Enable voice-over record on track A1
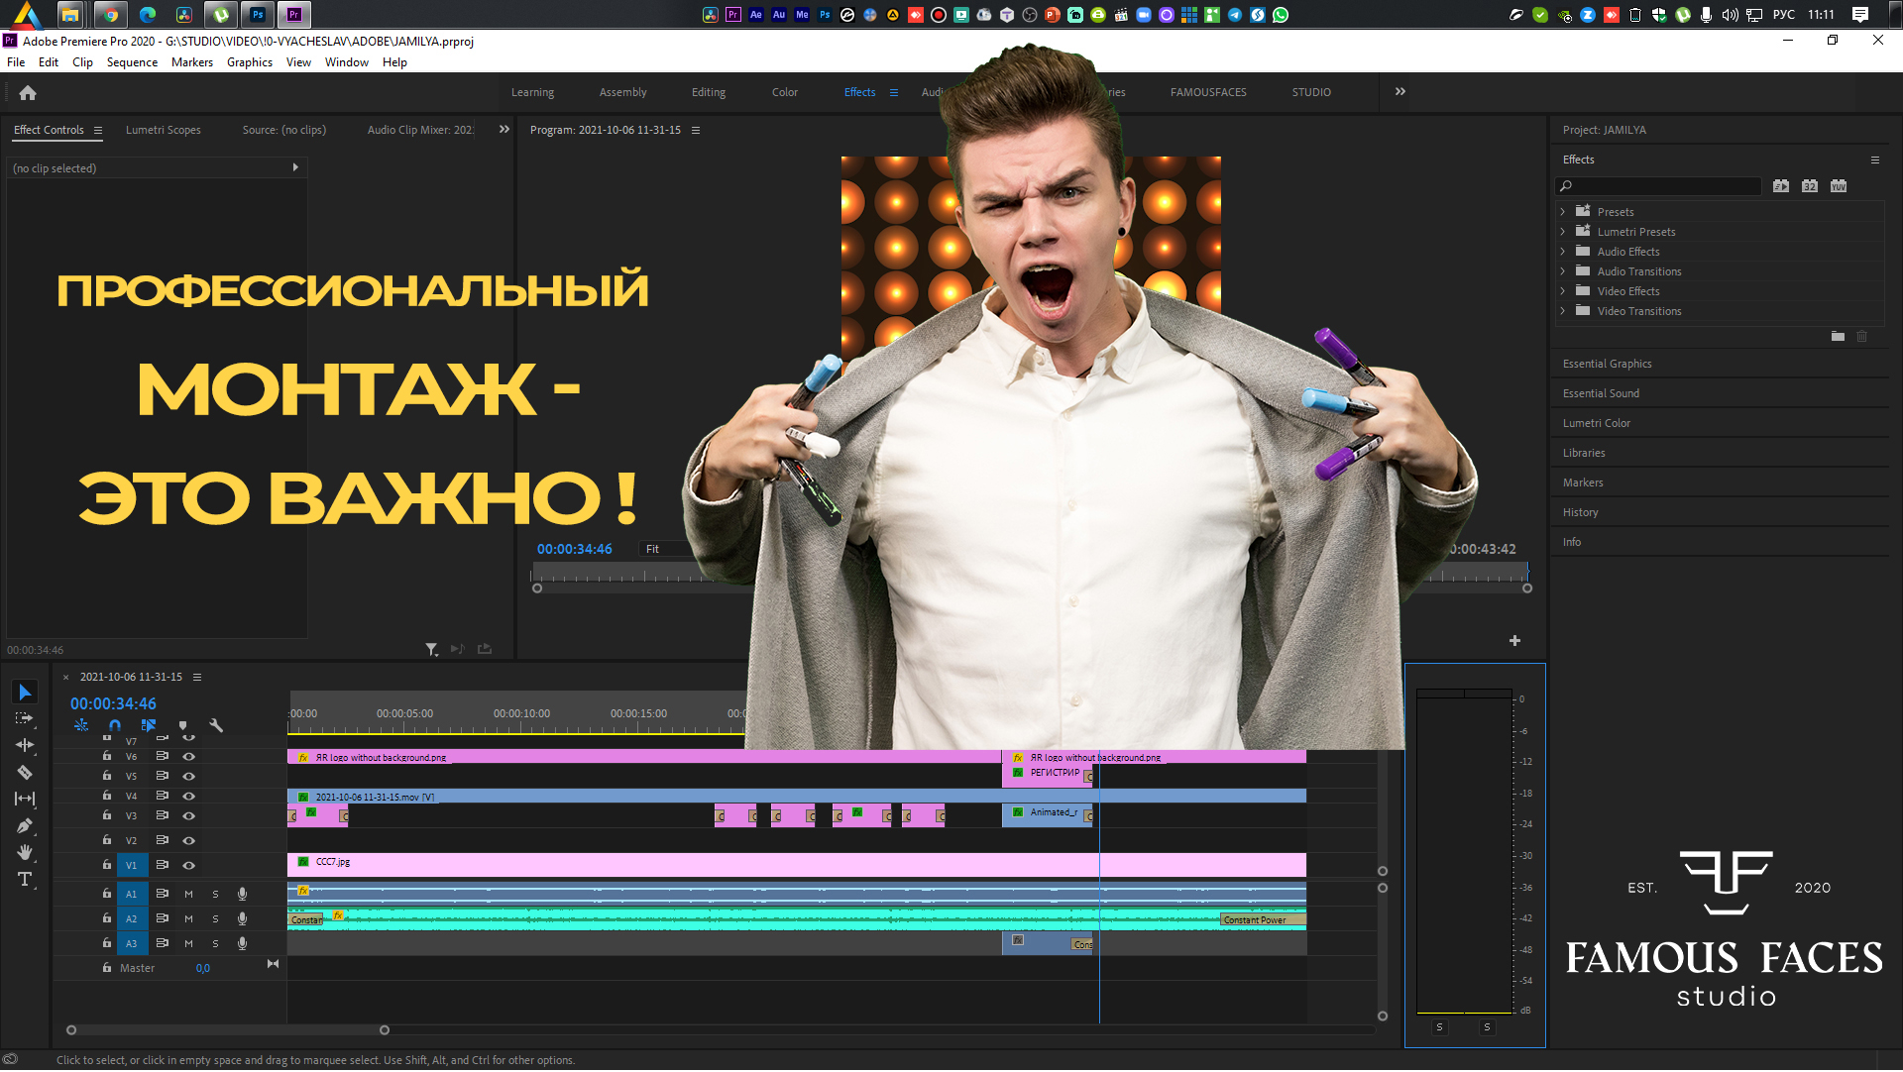The height and width of the screenshot is (1072, 1903). tap(242, 895)
